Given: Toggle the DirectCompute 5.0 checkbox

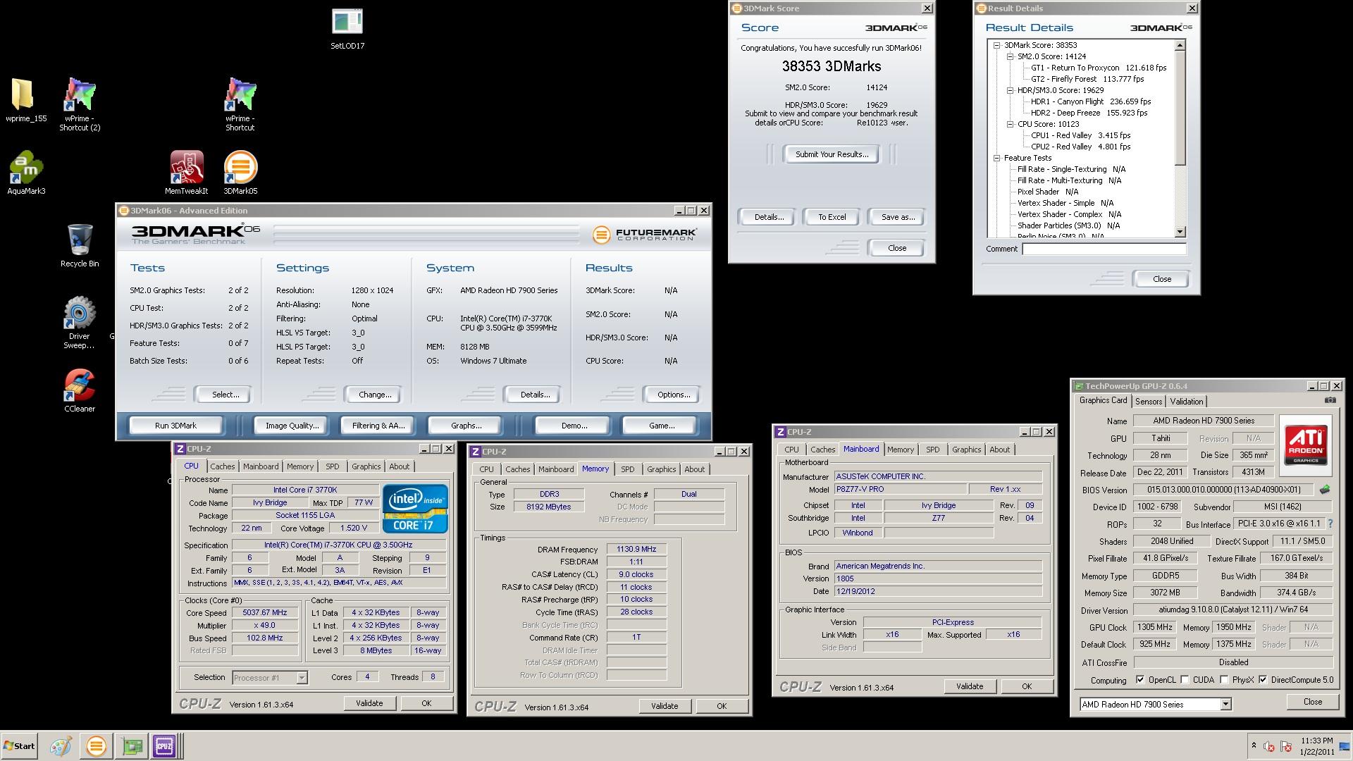Looking at the screenshot, I should [1263, 680].
